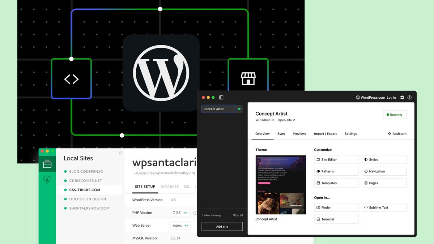434x244 pixels.
Task: Click the PHP Version info icon
Action: (195, 213)
